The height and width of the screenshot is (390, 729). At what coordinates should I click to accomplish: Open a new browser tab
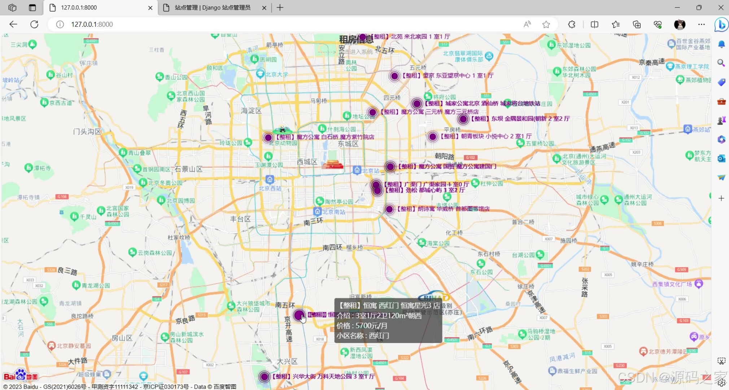point(280,8)
